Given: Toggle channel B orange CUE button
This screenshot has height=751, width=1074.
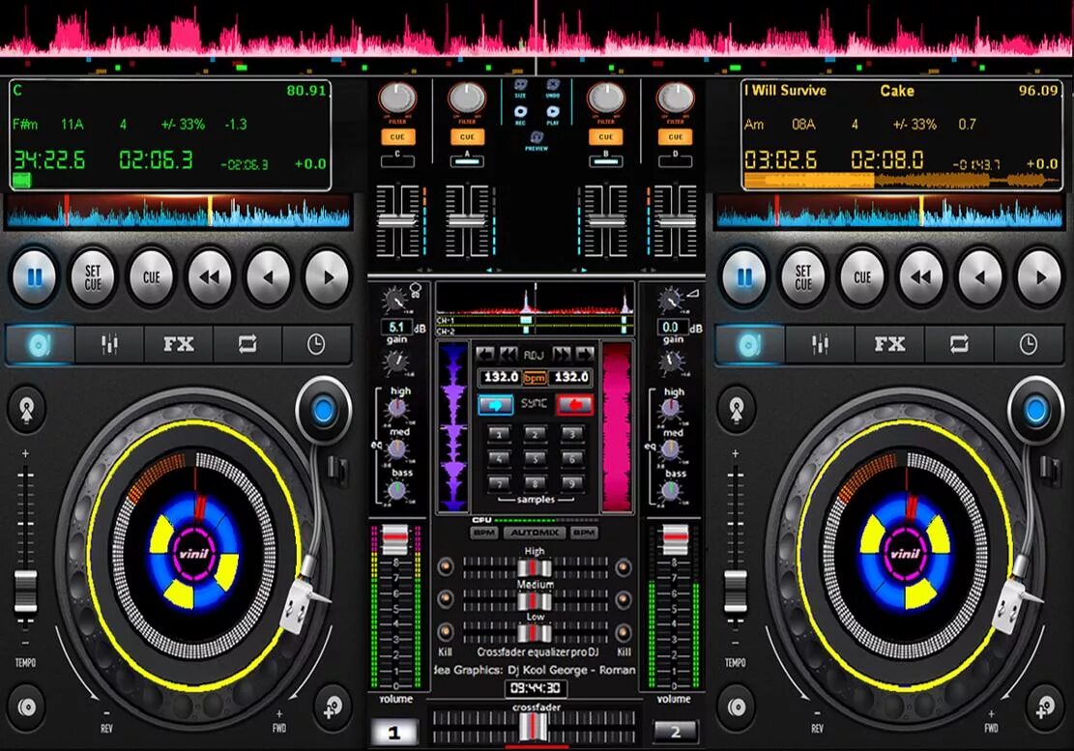Looking at the screenshot, I should pyautogui.click(x=605, y=137).
